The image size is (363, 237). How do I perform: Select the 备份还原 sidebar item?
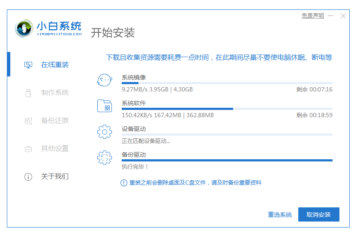(55, 121)
